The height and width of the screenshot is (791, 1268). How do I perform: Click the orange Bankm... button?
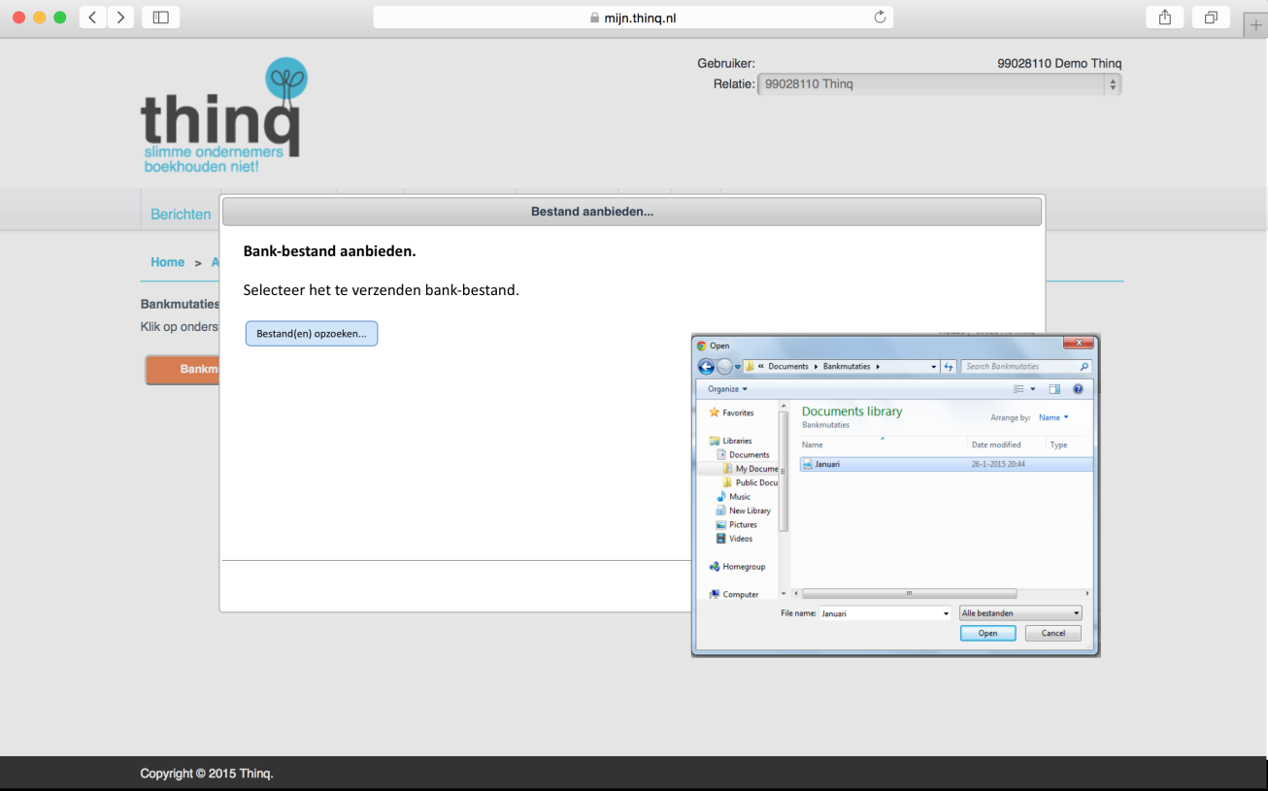(183, 370)
